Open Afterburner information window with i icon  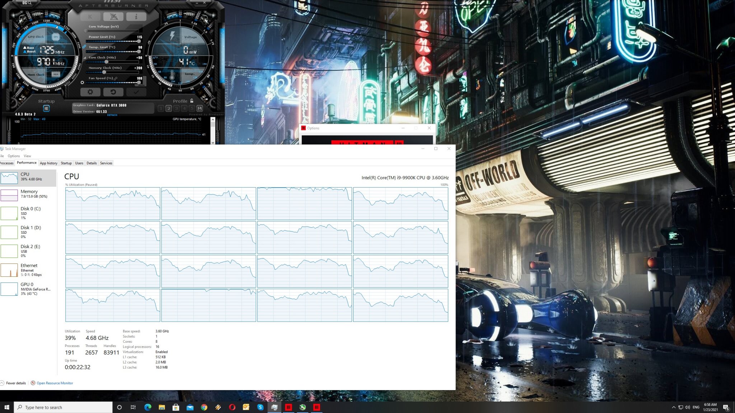136,16
